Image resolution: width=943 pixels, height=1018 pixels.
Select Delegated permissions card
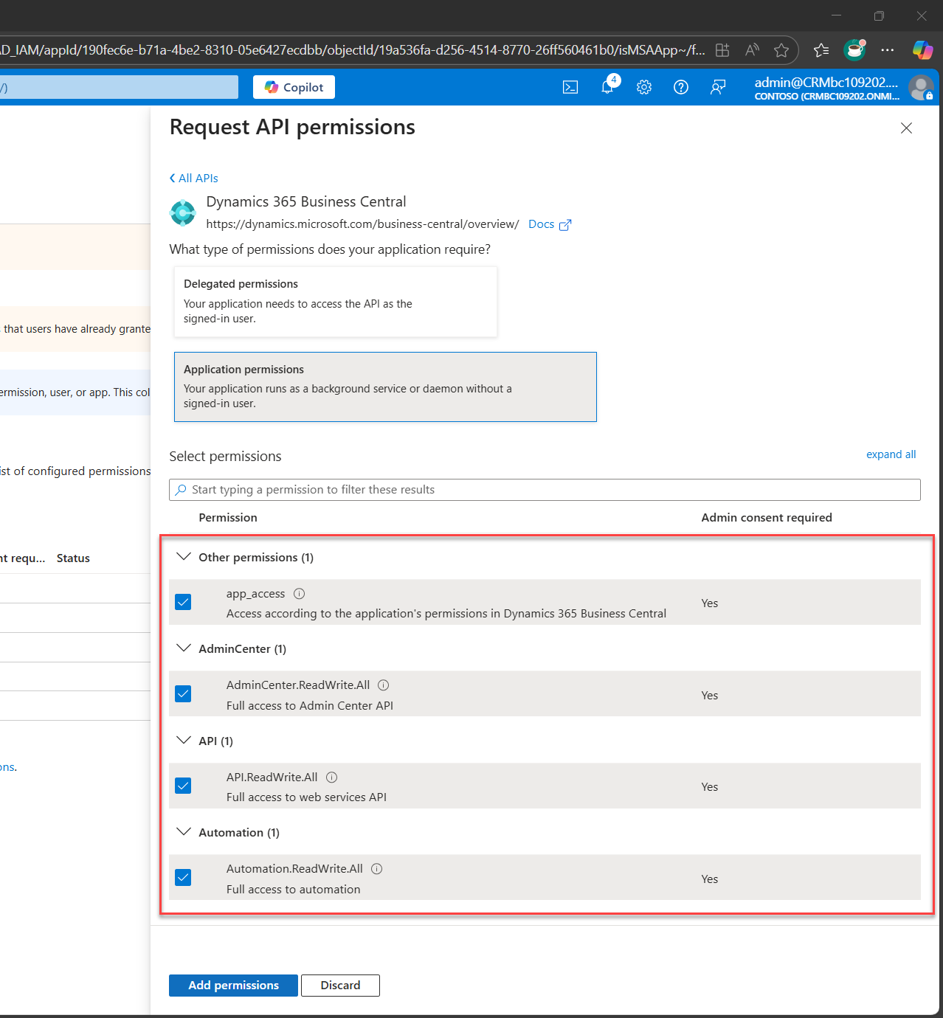336,302
